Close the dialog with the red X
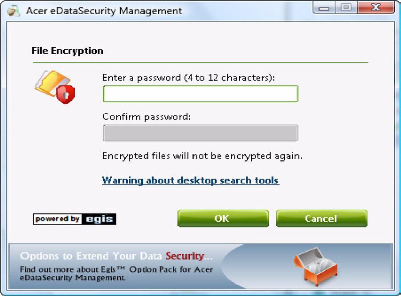401x296 pixels. [376, 8]
